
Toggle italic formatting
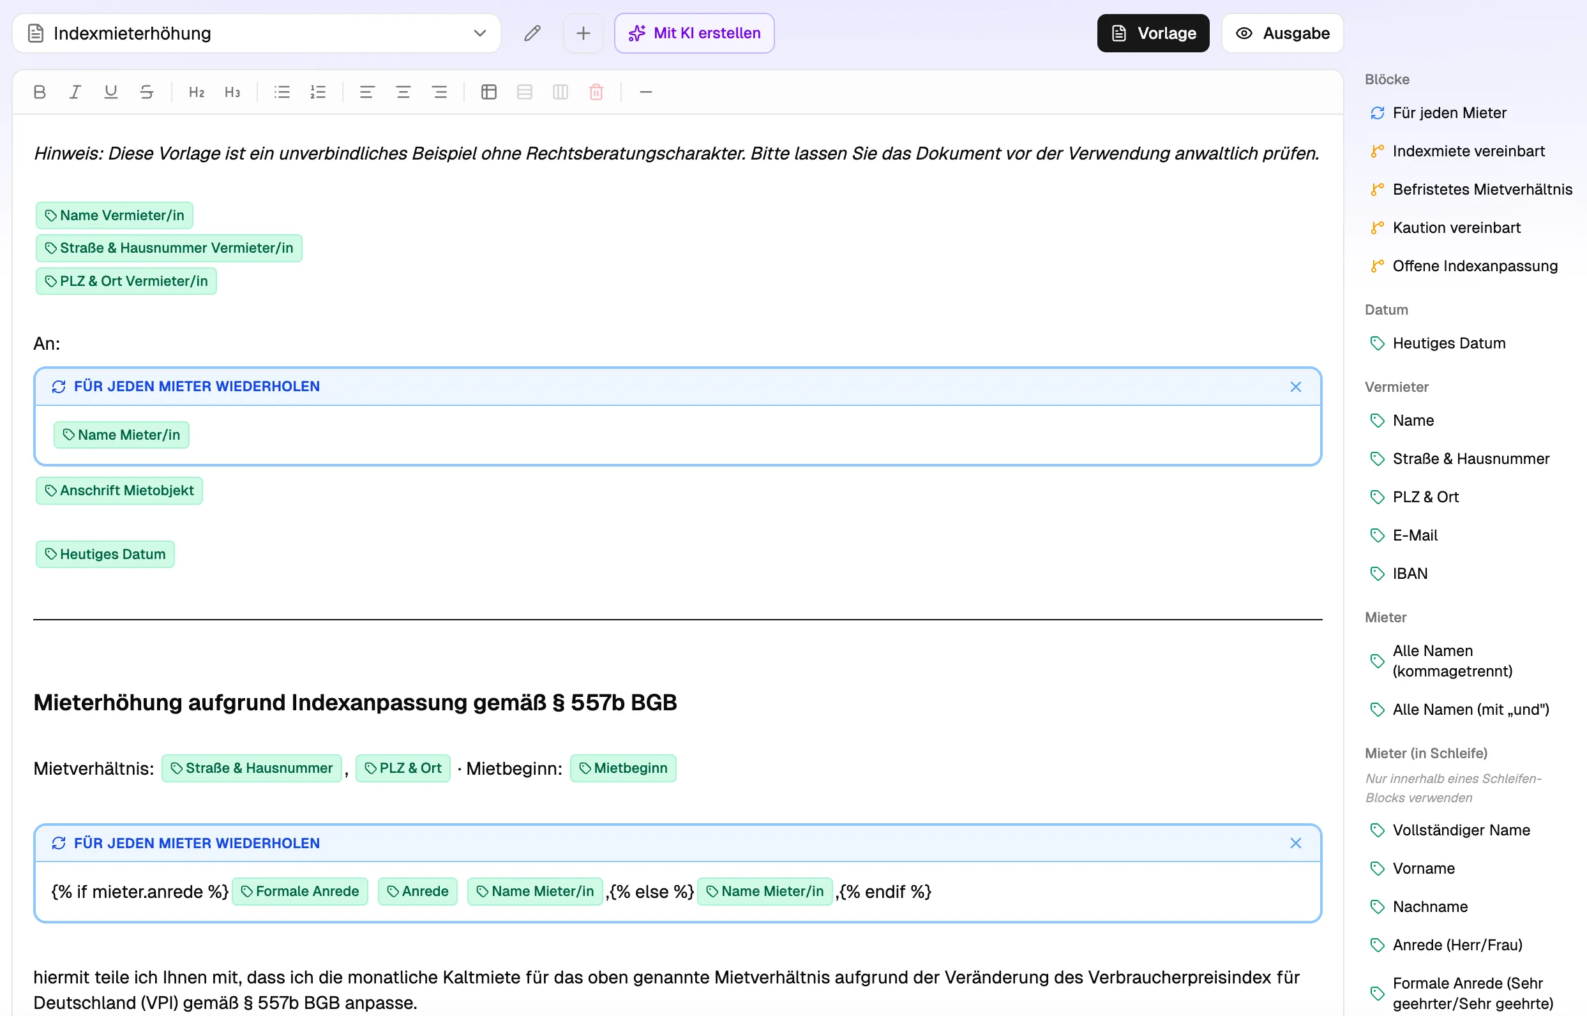[75, 92]
